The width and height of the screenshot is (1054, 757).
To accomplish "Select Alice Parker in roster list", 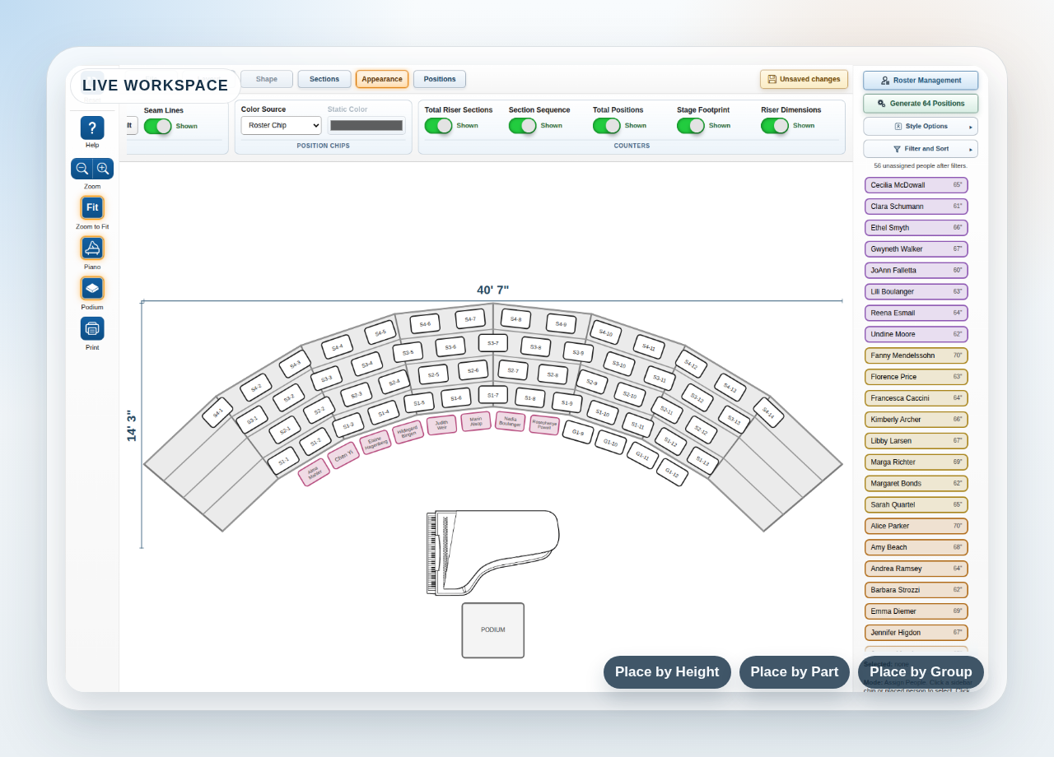I will click(916, 527).
